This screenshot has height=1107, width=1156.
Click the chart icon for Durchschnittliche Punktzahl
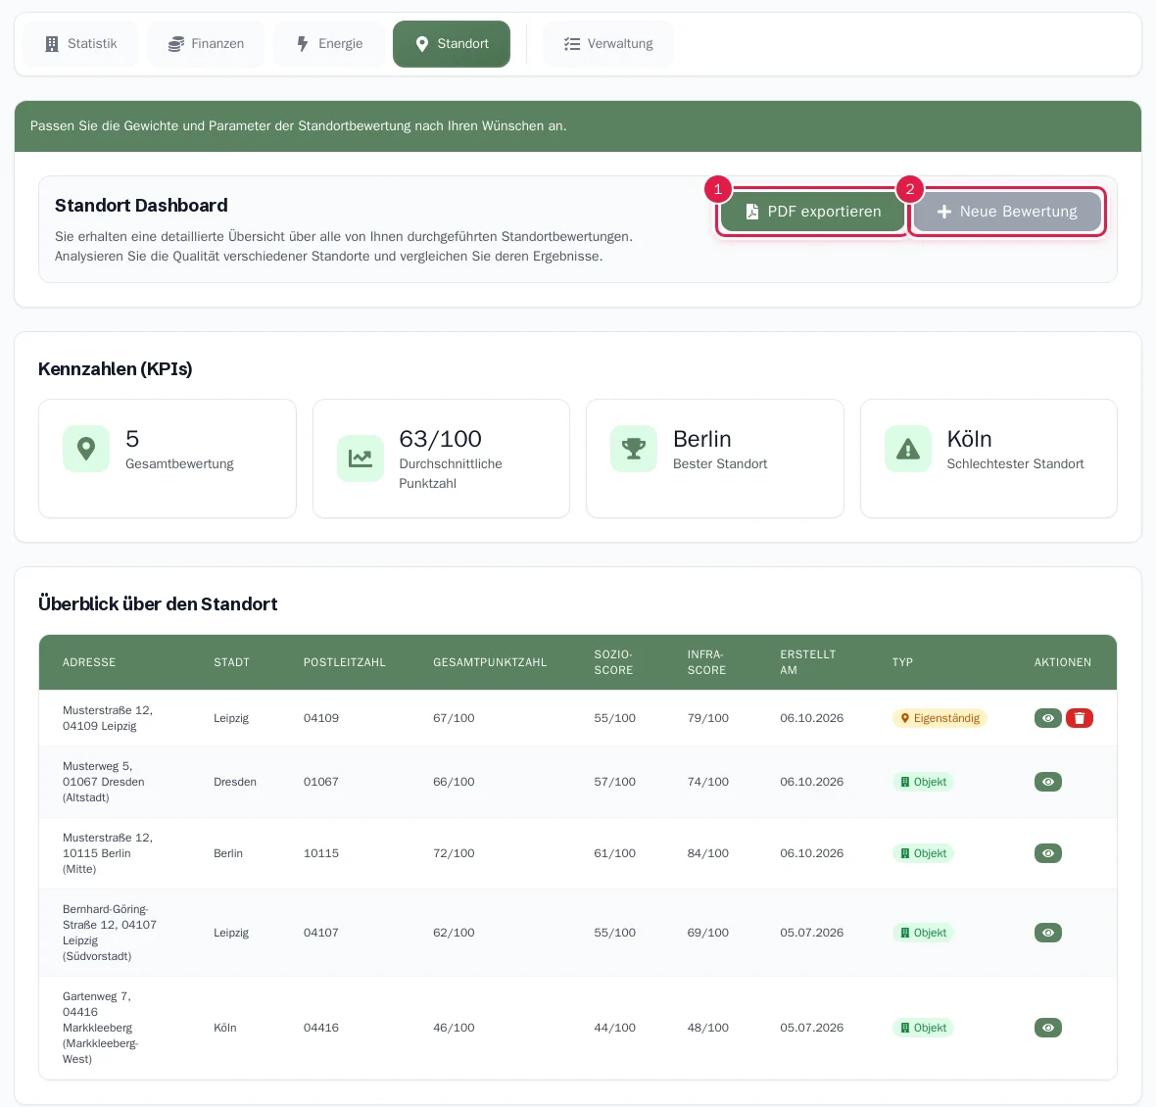coord(361,458)
